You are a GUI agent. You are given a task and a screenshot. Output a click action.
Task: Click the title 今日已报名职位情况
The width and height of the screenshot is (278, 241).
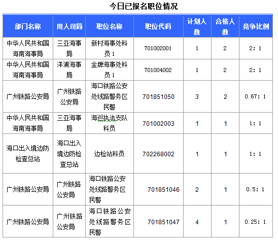click(144, 7)
